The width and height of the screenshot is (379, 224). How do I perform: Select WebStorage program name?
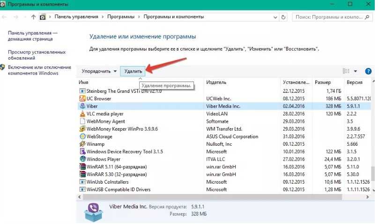(99, 136)
